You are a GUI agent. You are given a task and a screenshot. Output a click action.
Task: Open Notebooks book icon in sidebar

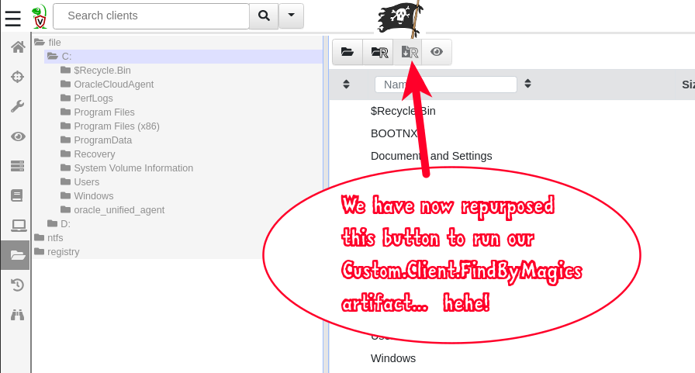pyautogui.click(x=17, y=195)
